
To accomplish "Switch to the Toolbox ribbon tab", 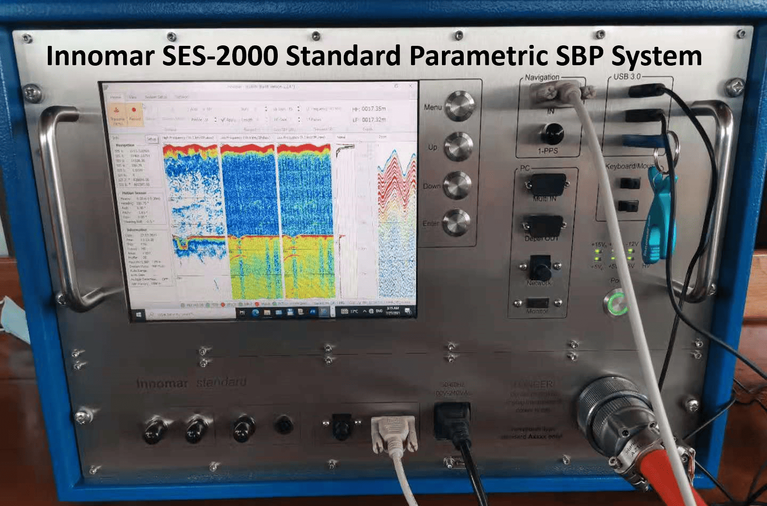I will pos(181,97).
